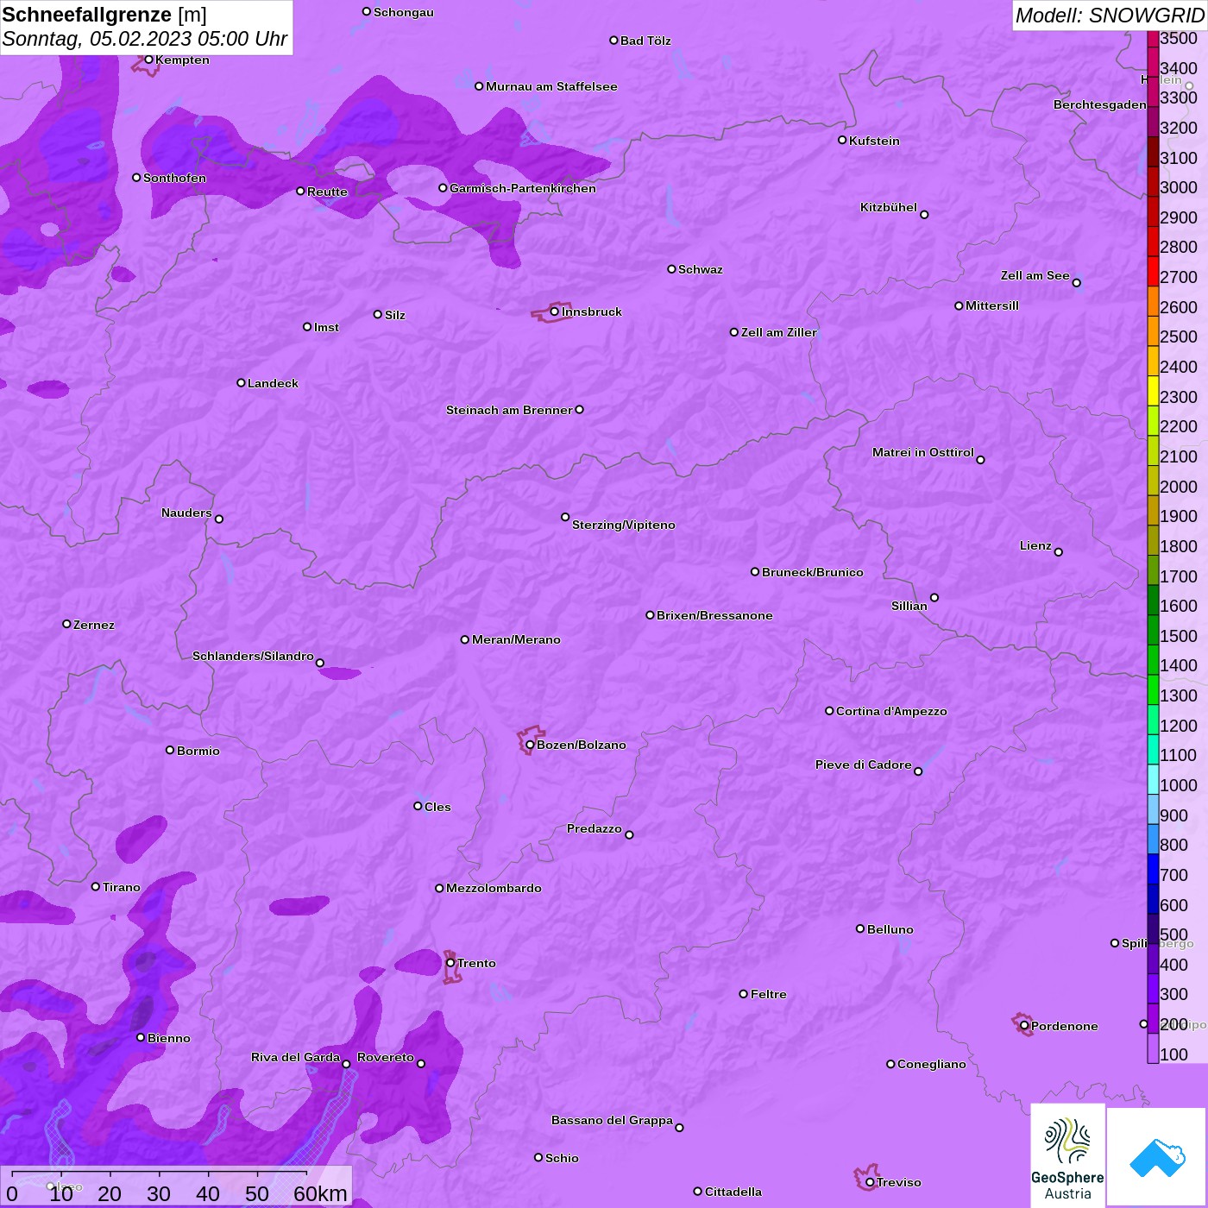This screenshot has height=1208, width=1208.
Task: Click the Modell: SNOWGRID label
Action: coord(1110,16)
